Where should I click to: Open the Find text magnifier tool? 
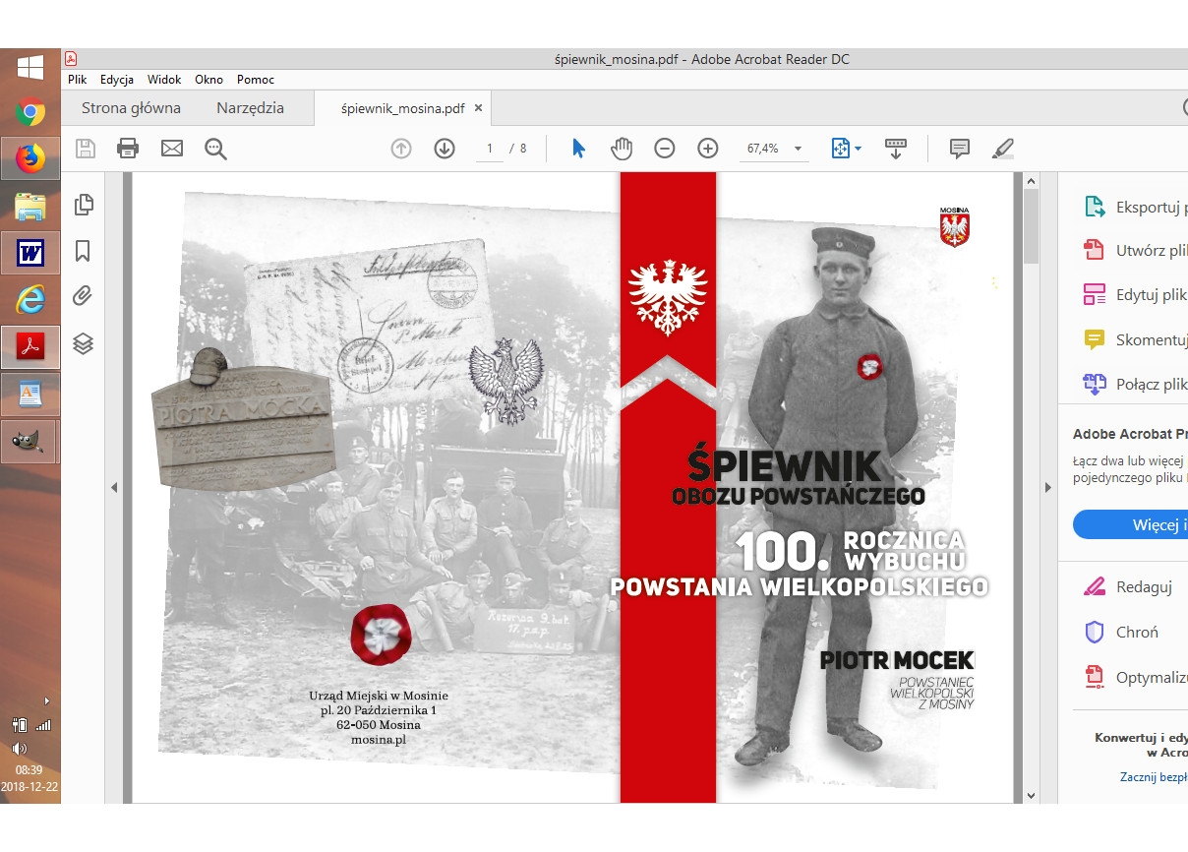215,149
